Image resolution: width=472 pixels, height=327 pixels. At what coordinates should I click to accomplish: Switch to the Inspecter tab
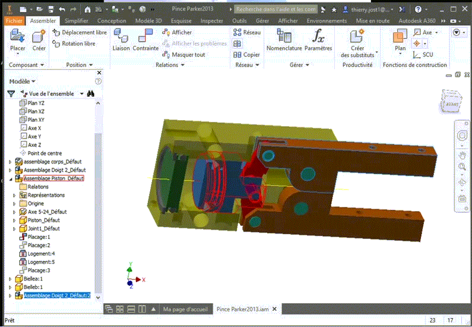click(212, 21)
